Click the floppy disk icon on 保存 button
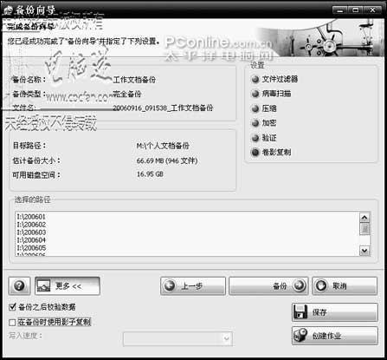The width and height of the screenshot is (387, 360). click(x=300, y=312)
